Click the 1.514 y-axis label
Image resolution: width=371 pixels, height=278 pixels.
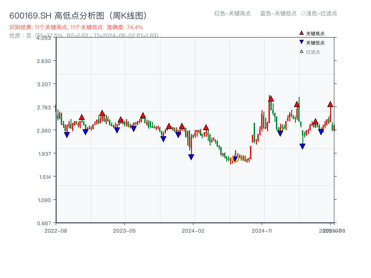pyautogui.click(x=45, y=177)
